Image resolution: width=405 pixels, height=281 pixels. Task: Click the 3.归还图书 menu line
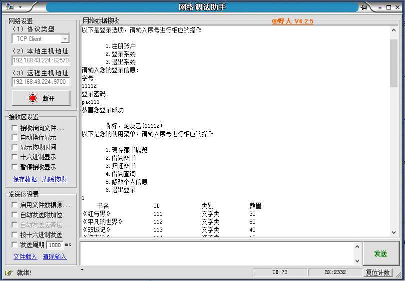tap(121, 166)
